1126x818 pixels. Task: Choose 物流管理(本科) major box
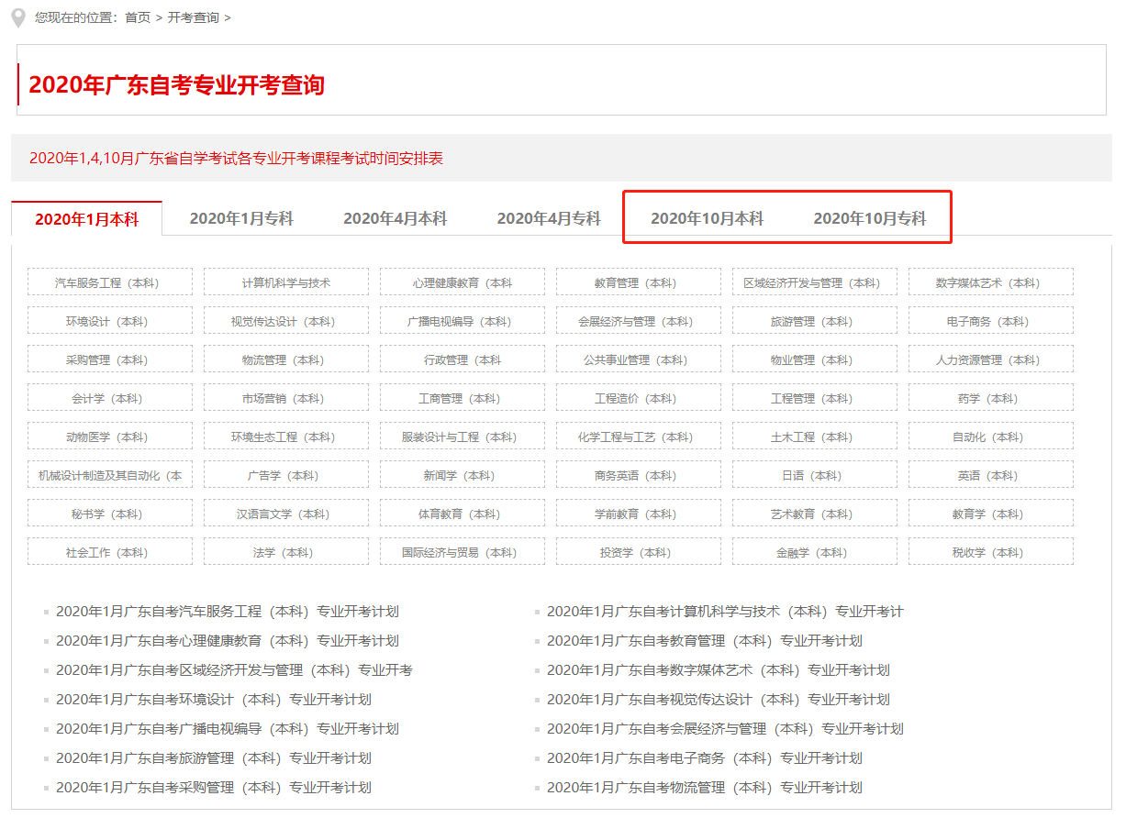pos(286,359)
